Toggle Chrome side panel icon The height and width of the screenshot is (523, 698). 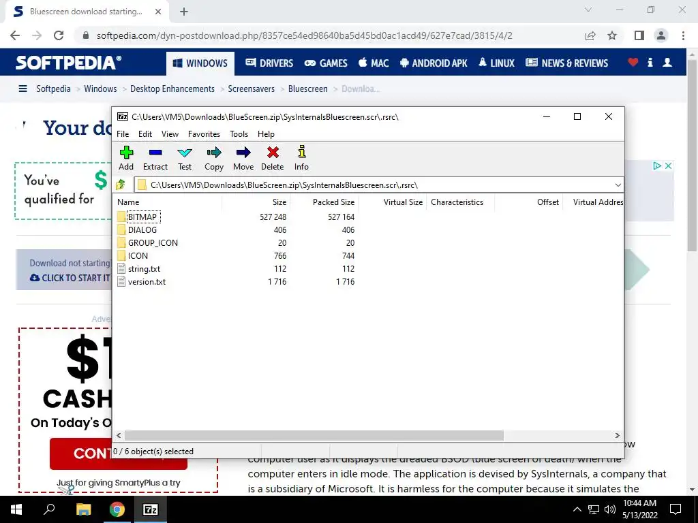tap(639, 35)
